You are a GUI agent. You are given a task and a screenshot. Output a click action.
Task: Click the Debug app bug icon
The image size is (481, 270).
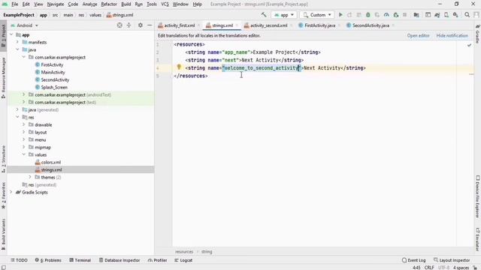368,15
